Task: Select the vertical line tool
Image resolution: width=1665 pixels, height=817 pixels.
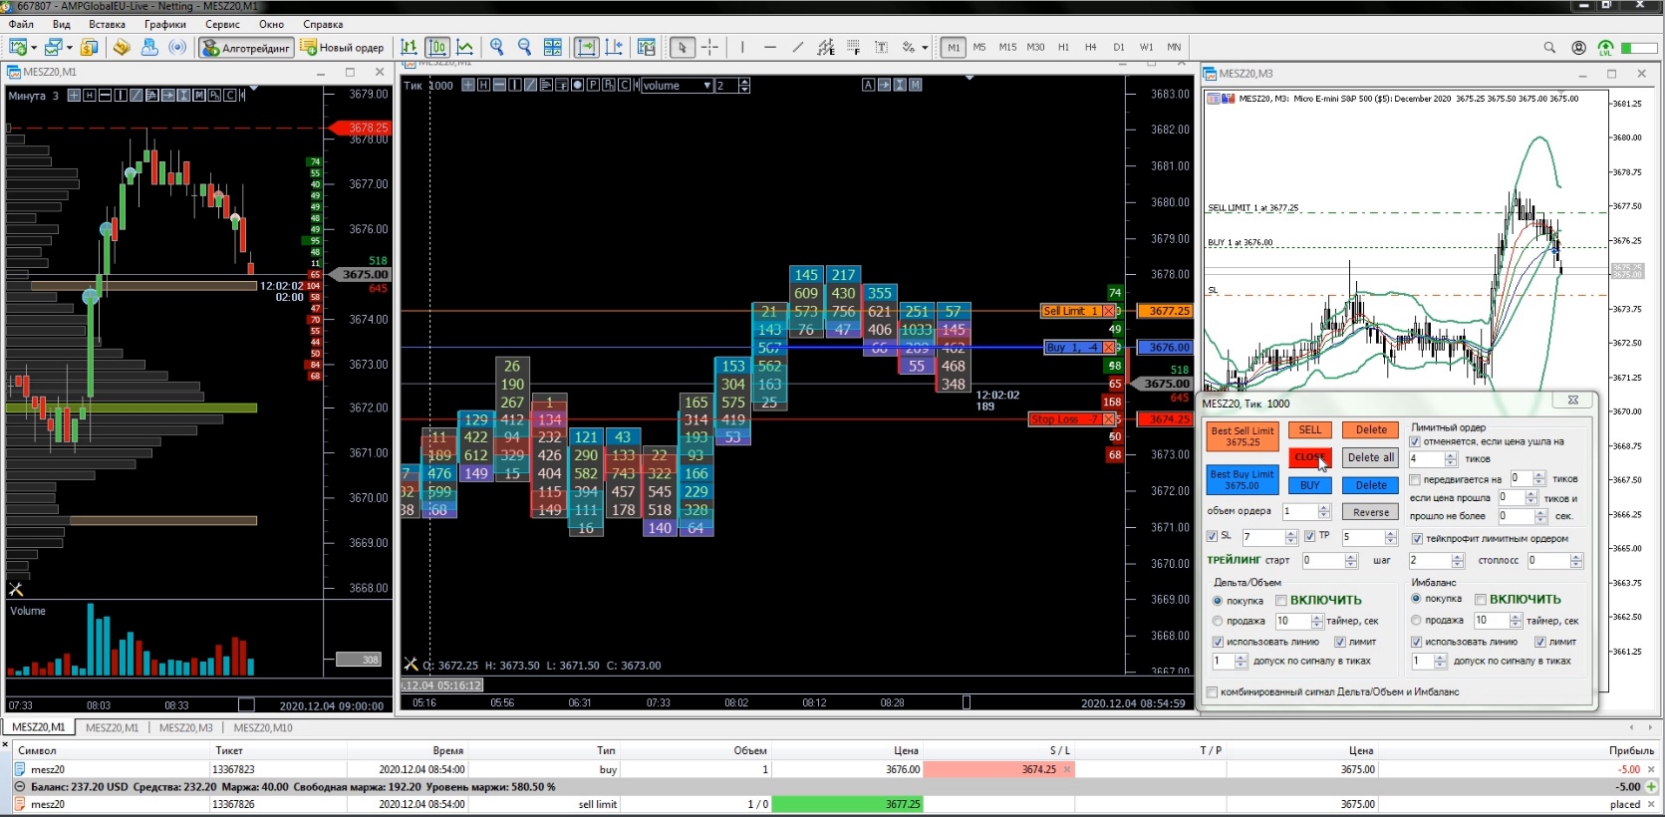Action: click(x=742, y=47)
